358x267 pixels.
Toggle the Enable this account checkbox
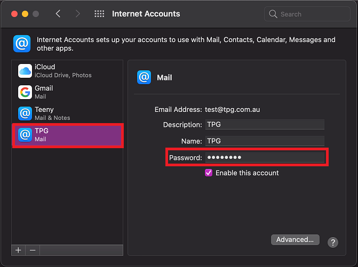click(209, 173)
